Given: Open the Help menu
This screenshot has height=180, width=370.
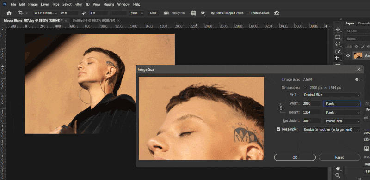Looking at the screenshot, I should [136, 4].
